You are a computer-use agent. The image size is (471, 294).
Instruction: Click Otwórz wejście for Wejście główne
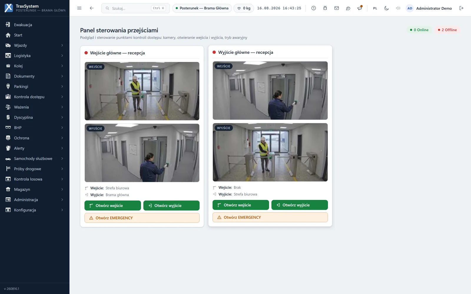point(113,206)
